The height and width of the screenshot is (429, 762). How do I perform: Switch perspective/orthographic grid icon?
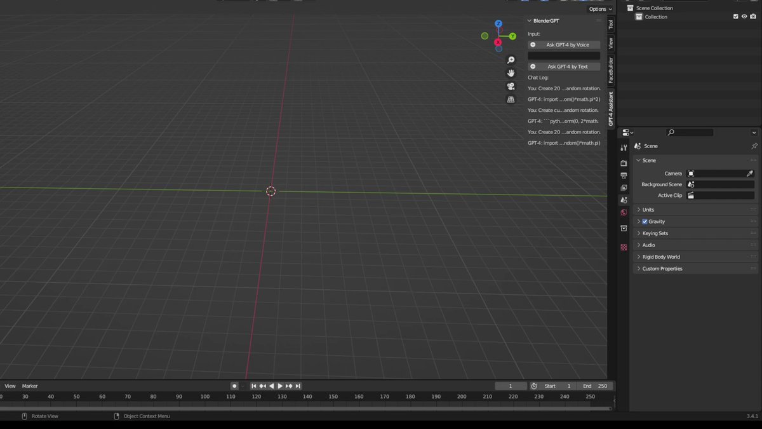pyautogui.click(x=511, y=100)
